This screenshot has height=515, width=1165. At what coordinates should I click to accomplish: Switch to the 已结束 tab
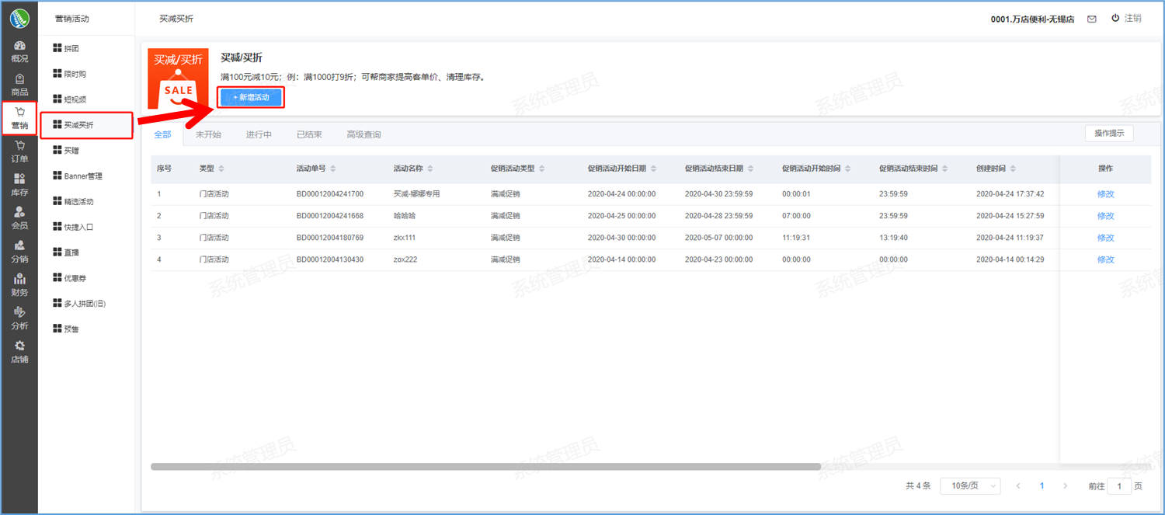pyautogui.click(x=309, y=134)
